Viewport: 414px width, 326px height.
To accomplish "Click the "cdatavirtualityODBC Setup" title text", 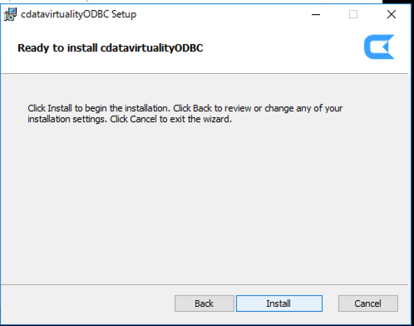I will [x=79, y=14].
